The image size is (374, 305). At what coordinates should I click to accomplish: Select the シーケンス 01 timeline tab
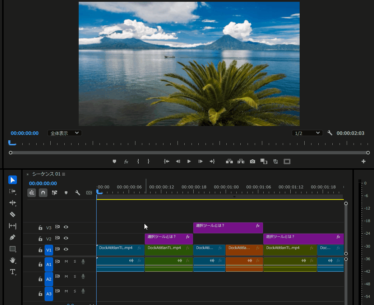coord(46,174)
